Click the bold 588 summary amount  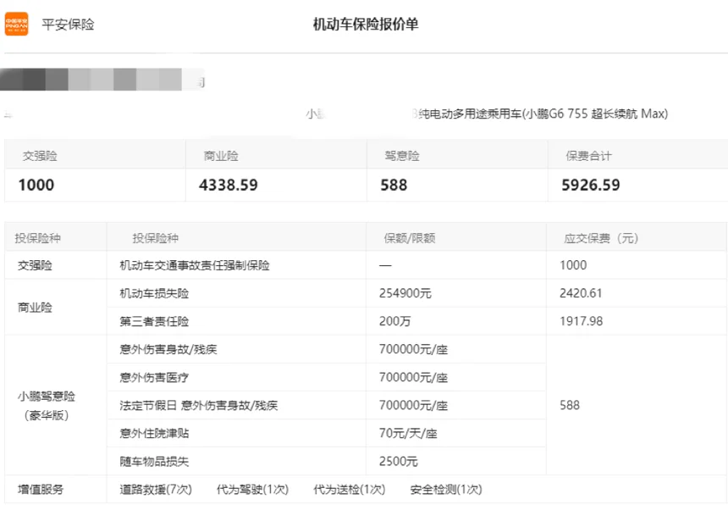[394, 185]
